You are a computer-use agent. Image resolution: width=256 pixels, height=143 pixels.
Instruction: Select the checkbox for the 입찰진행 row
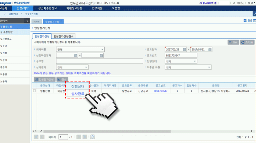(35, 91)
